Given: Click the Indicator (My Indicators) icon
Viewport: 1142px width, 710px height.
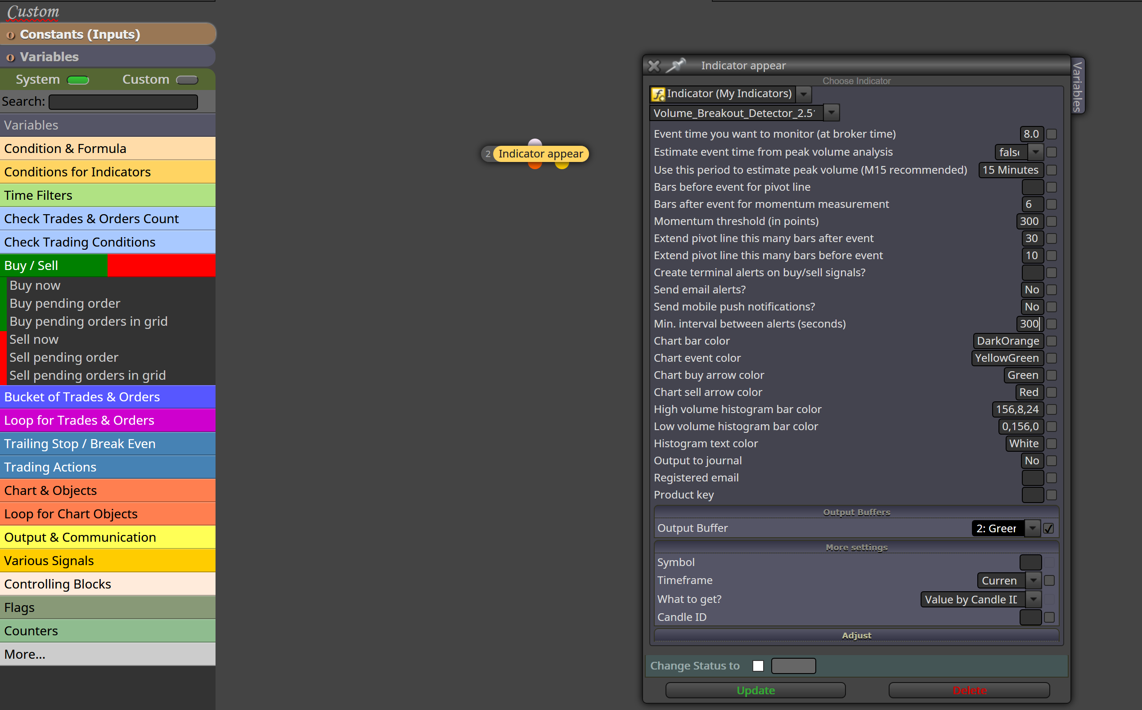Looking at the screenshot, I should coord(658,94).
